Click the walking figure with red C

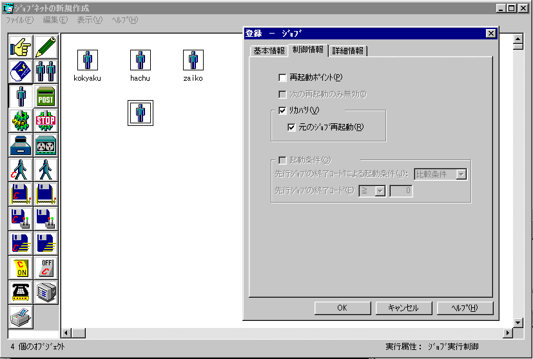pos(21,170)
